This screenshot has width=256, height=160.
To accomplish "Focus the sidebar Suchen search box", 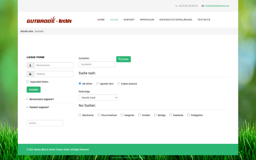I will click(x=45, y=123).
